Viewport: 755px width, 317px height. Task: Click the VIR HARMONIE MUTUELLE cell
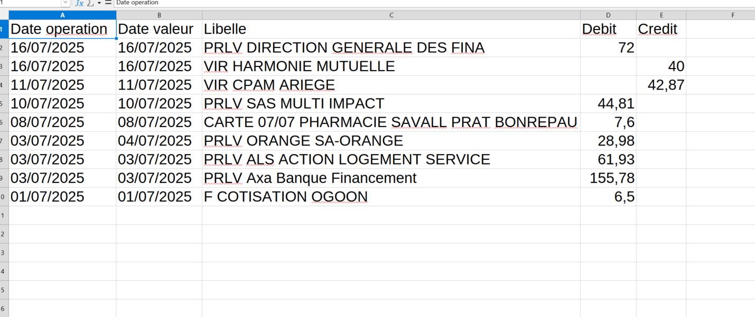click(x=391, y=66)
